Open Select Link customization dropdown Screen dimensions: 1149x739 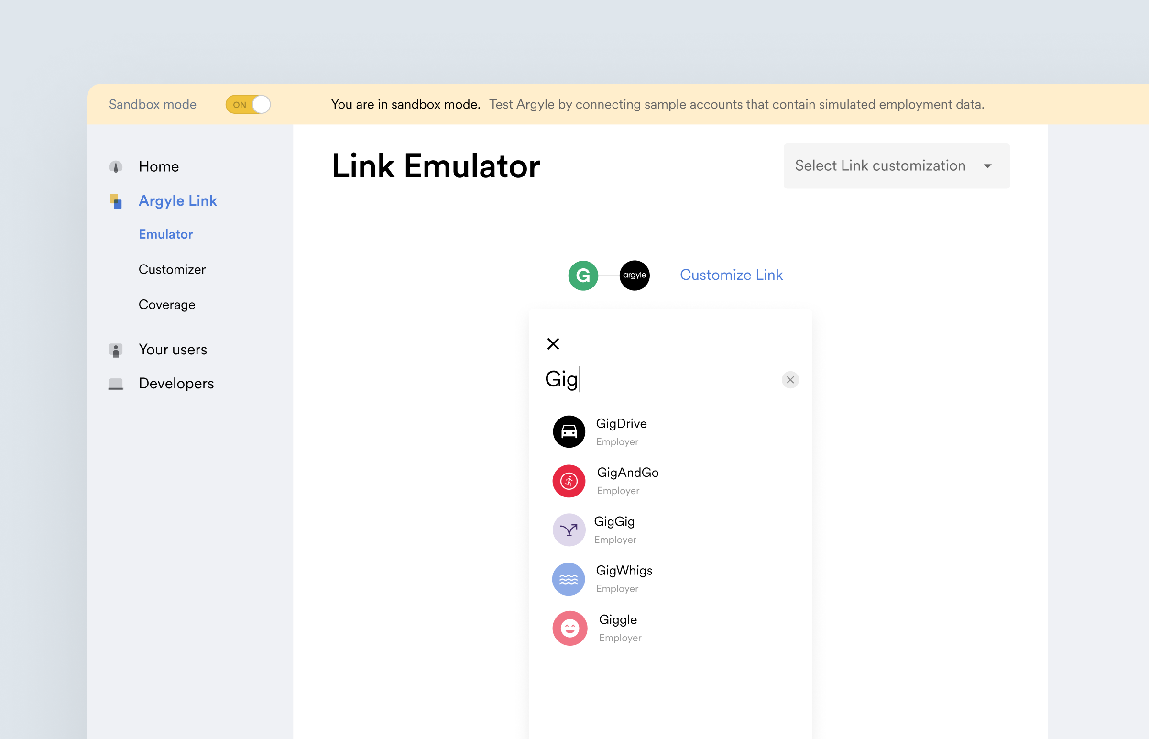click(x=879, y=165)
